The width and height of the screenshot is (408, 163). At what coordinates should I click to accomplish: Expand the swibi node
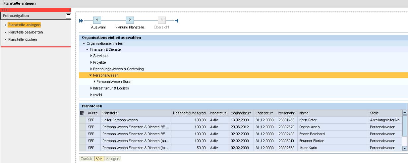pos(91,95)
